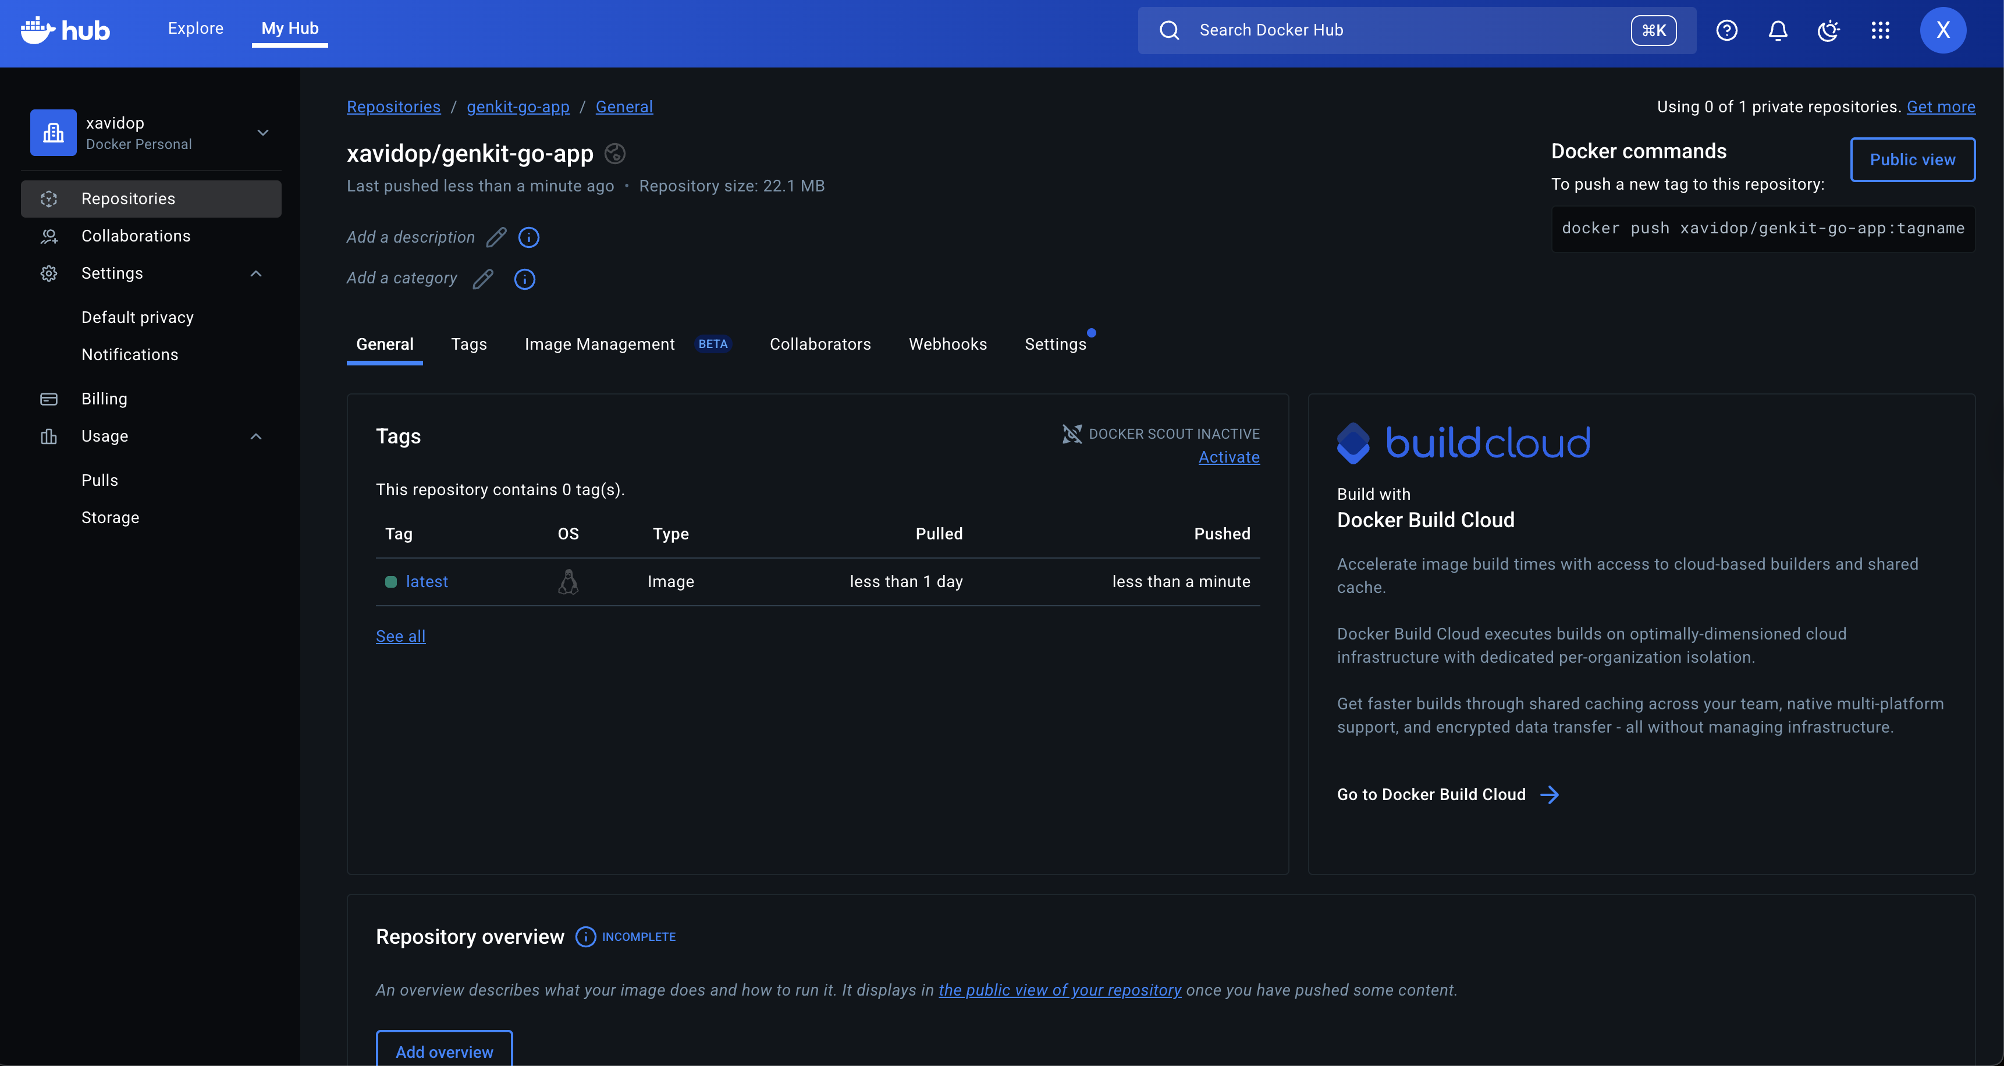Open the General repository tab

click(385, 344)
